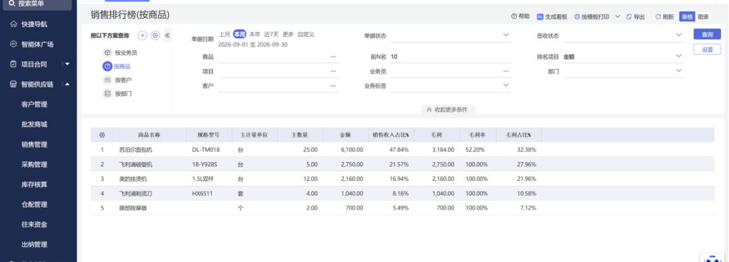729x262 pixels.
Task: Click the 前N名 input showing 10
Action: pos(450,57)
